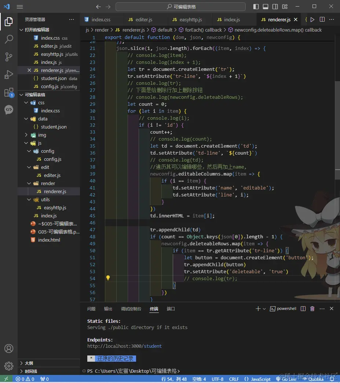340x383 pixels.
Task: Open the remote window status bar icon
Action: click(7, 379)
